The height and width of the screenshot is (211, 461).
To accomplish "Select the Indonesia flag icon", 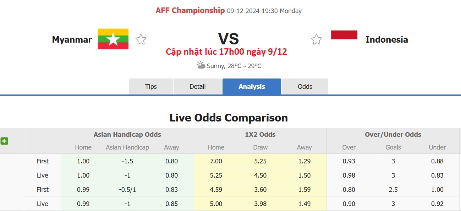I will pos(344,38).
